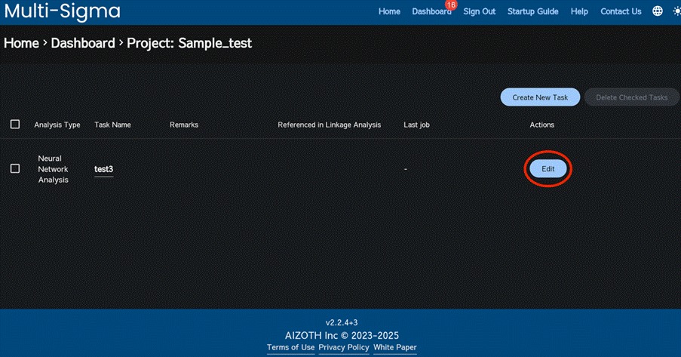Click the Edit button for test3
The height and width of the screenshot is (357, 681).
[x=548, y=169]
